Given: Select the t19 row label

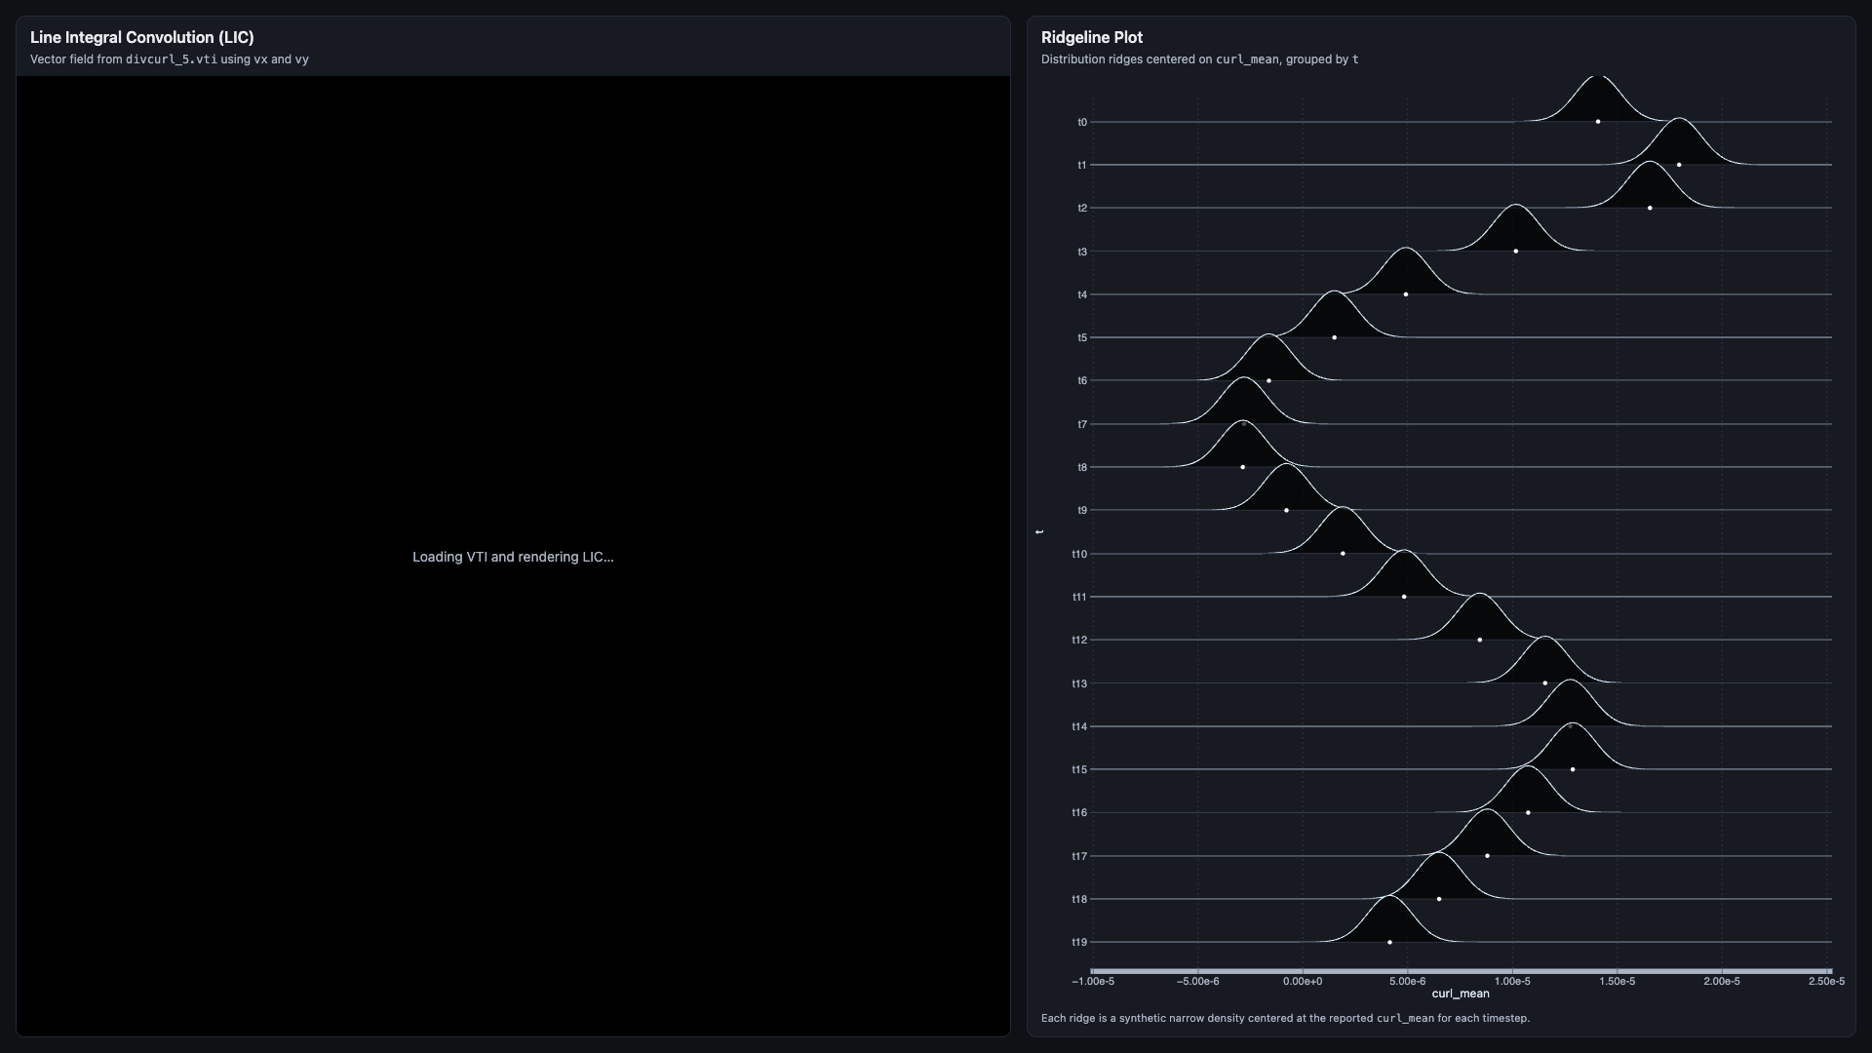Looking at the screenshot, I should [1079, 942].
